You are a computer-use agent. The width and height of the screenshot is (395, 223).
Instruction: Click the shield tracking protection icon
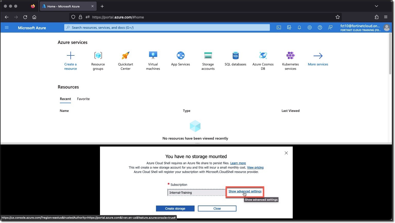[73, 17]
